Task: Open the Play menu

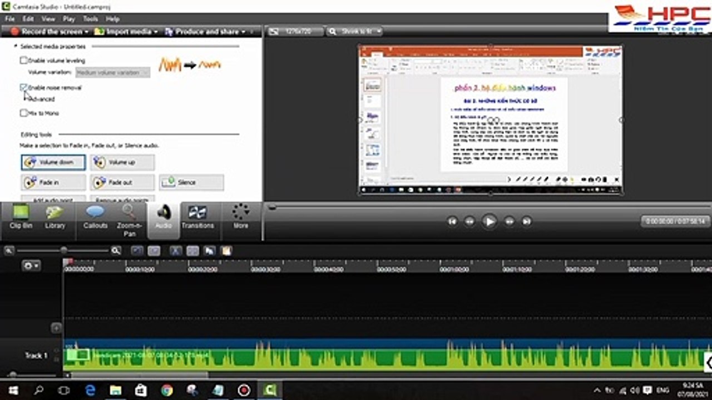Action: 69,18
